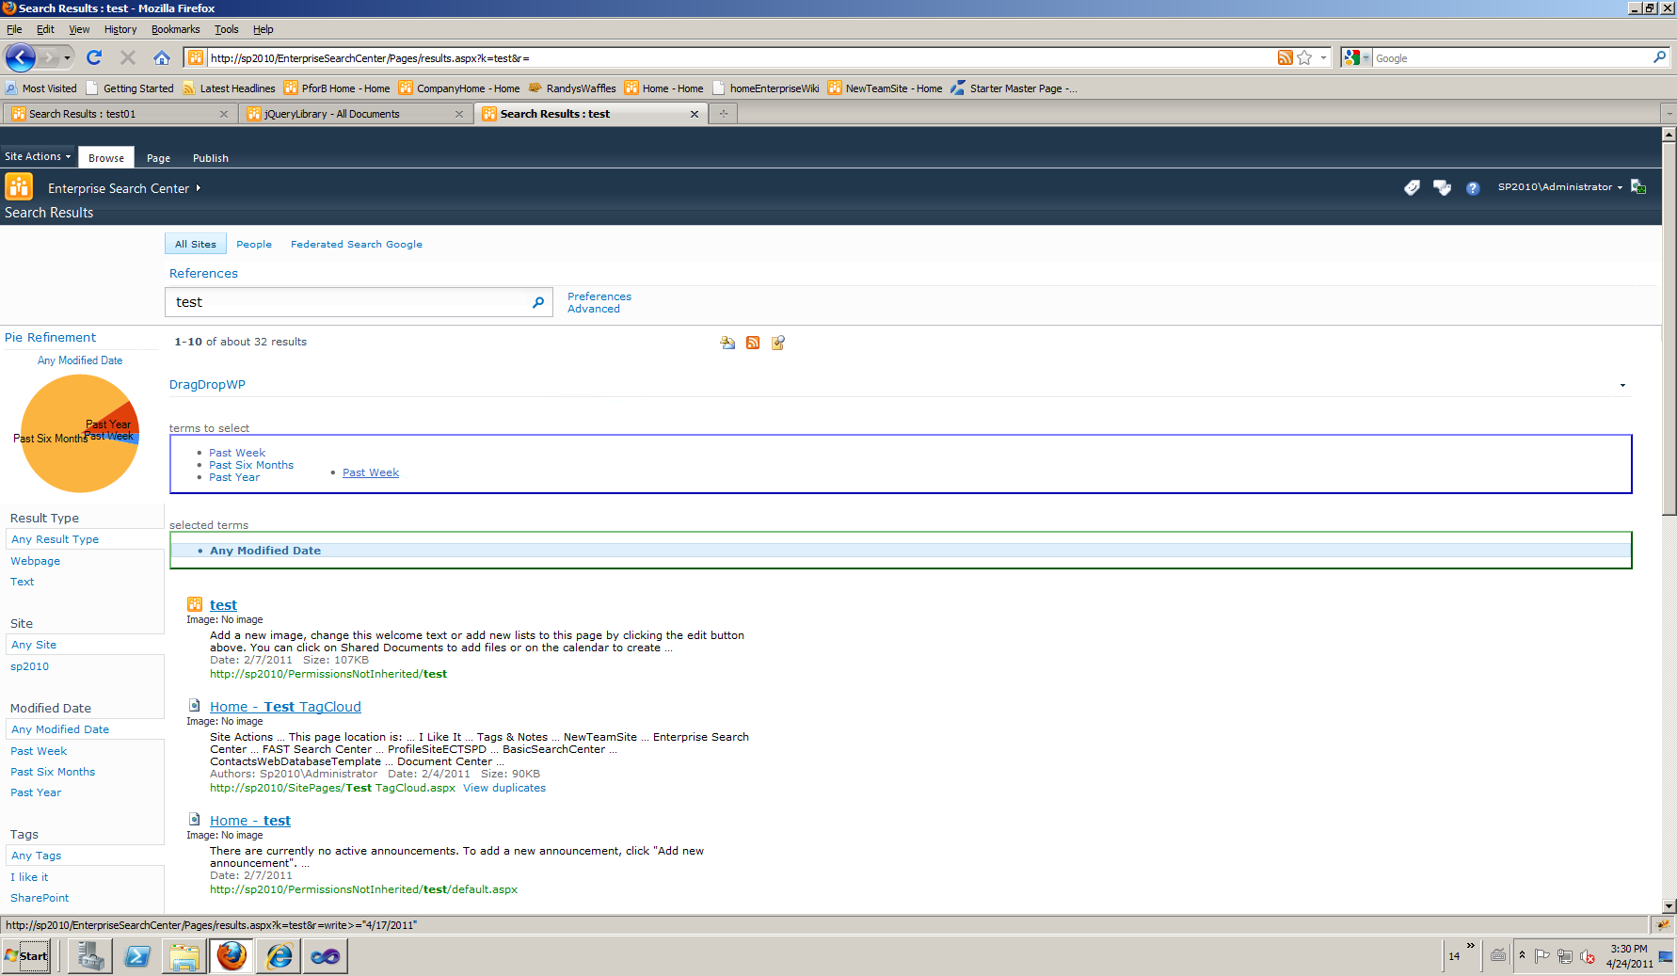Switch to Search Results : test01 tab
1677x976 pixels.
(x=120, y=114)
